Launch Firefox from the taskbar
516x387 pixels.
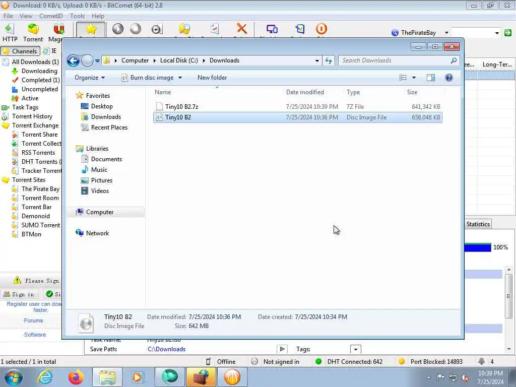[x=76, y=377]
